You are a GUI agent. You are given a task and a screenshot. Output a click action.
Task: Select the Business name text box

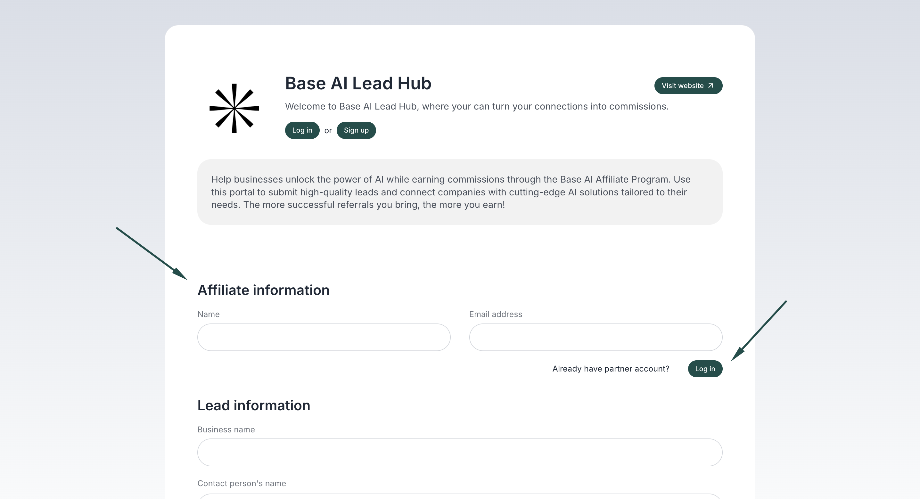pos(460,452)
